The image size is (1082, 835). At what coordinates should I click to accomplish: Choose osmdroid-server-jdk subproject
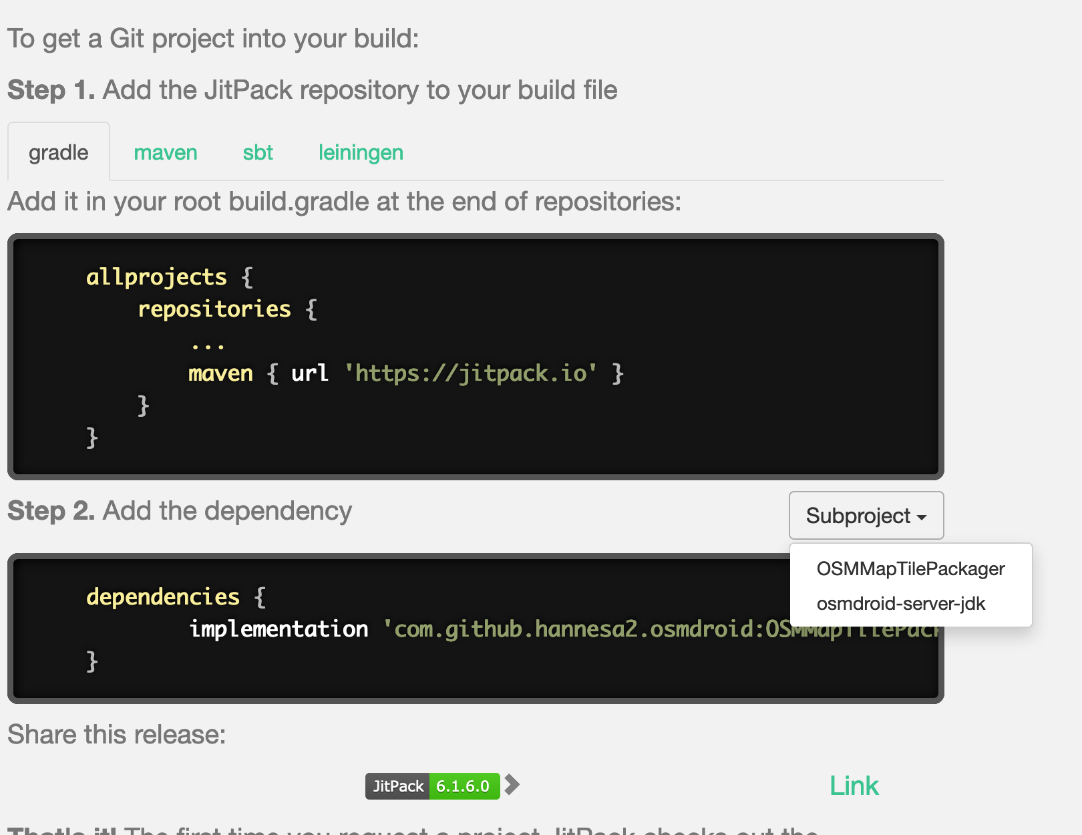point(901,603)
